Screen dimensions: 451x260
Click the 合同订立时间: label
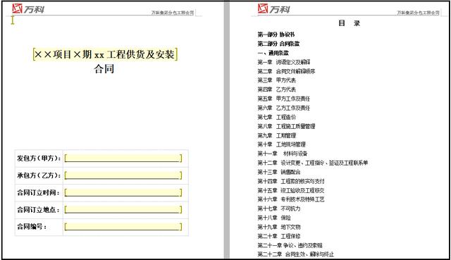(x=38, y=192)
